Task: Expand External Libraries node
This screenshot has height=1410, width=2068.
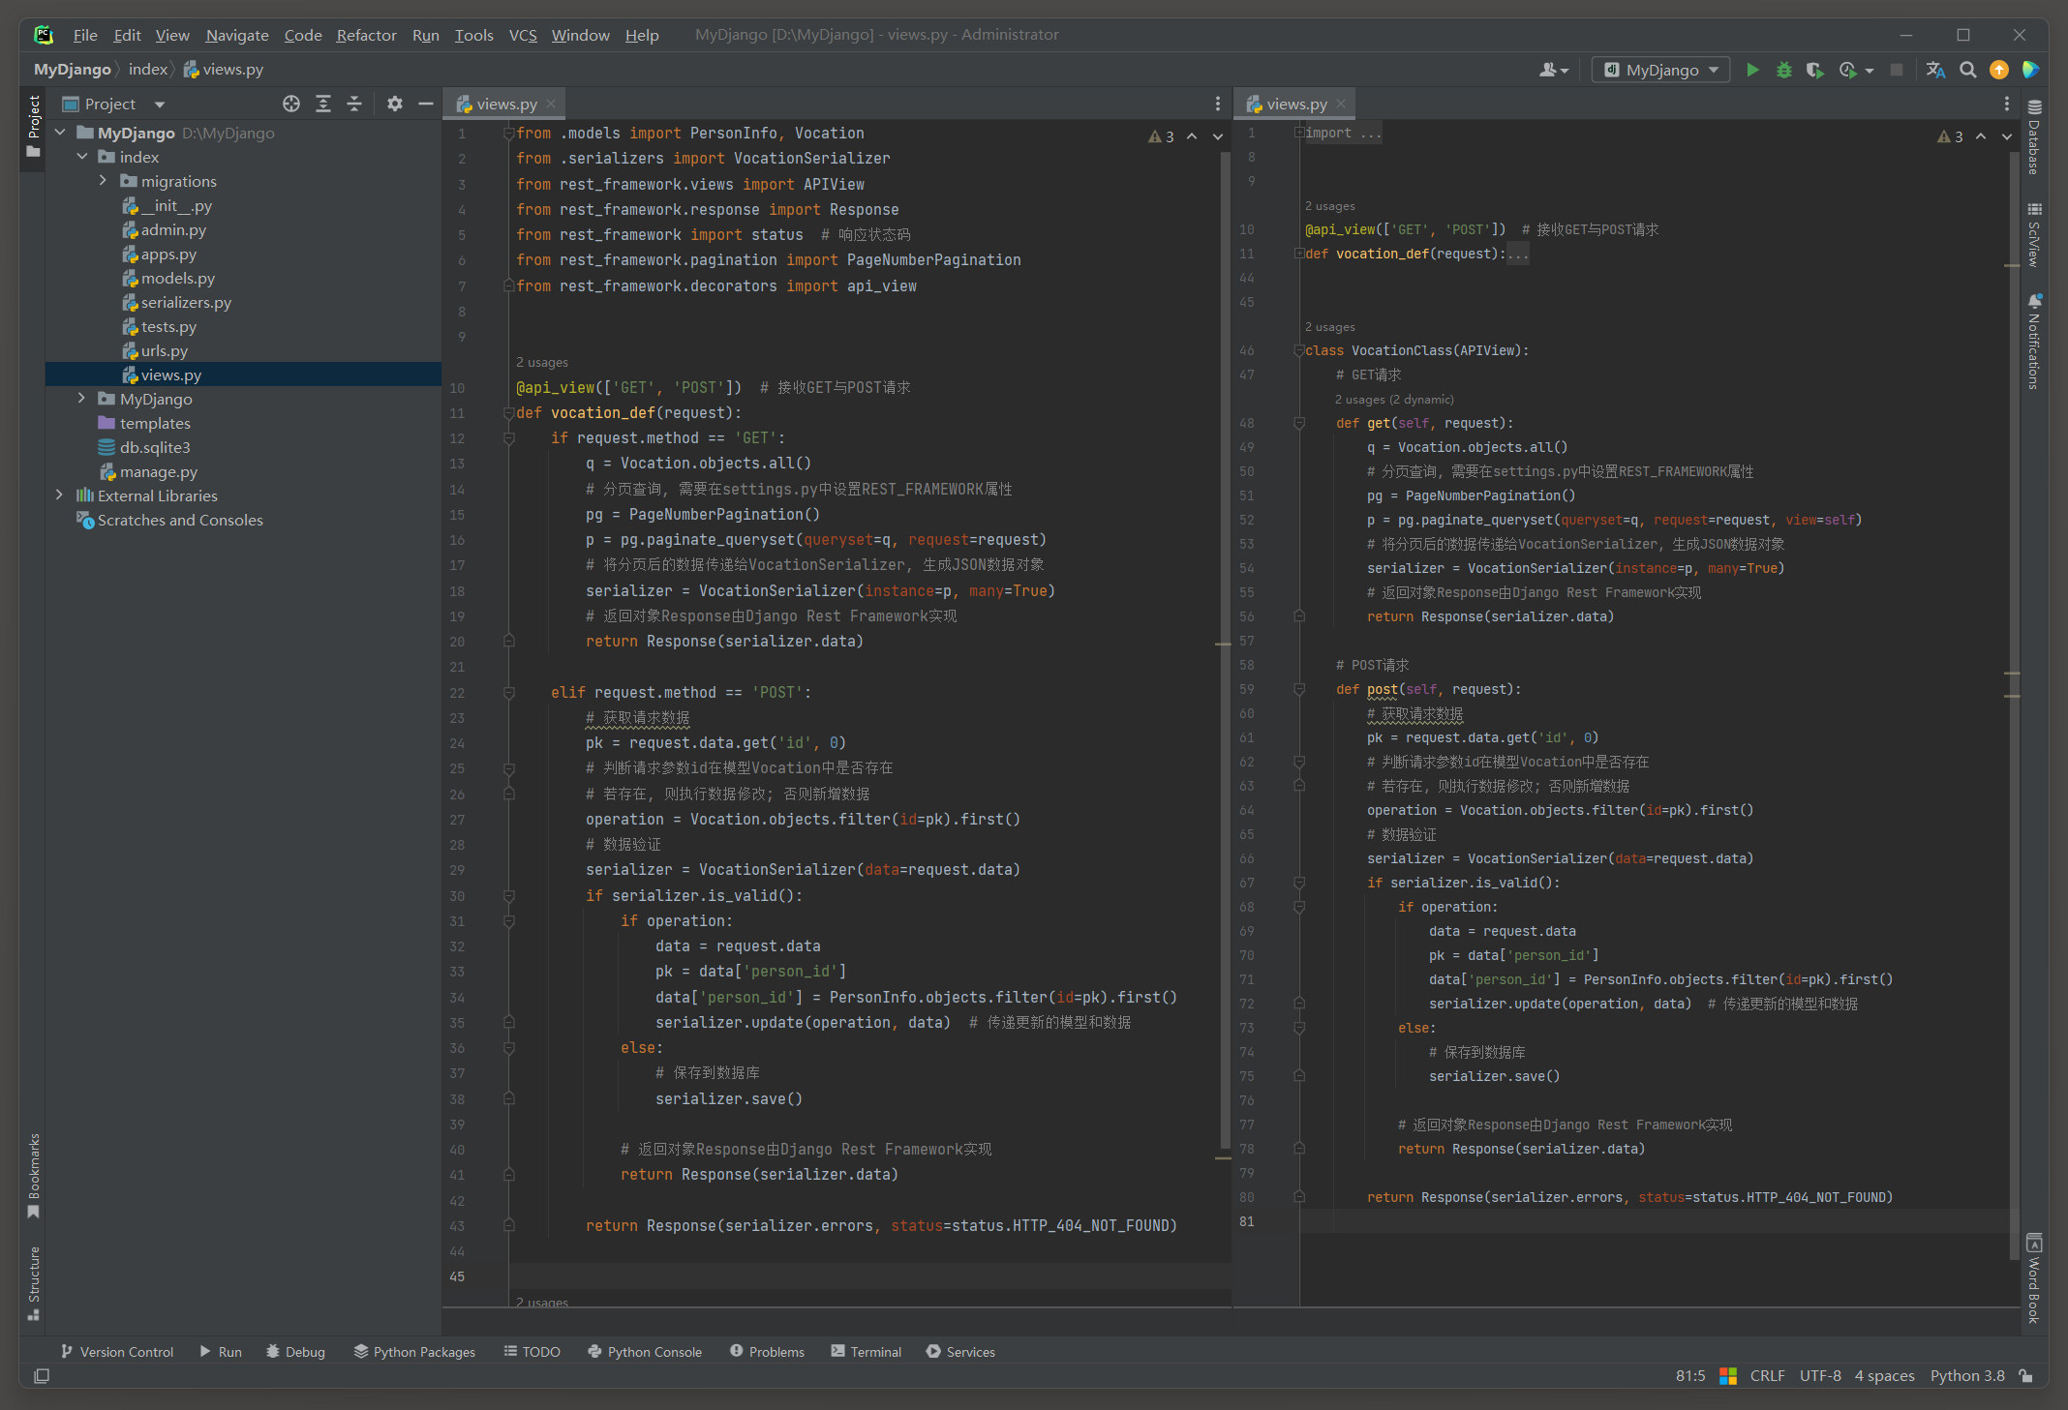Action: pos(60,495)
